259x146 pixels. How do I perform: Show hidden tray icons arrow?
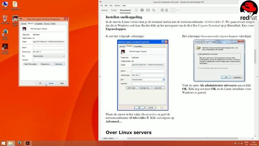point(232,143)
